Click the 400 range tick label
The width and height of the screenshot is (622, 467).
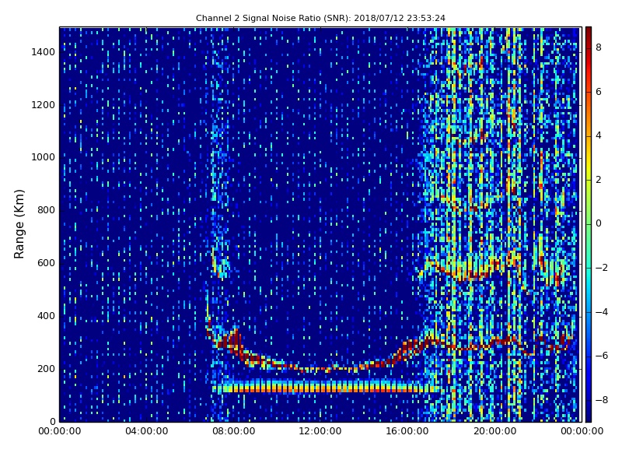pyautogui.click(x=46, y=316)
